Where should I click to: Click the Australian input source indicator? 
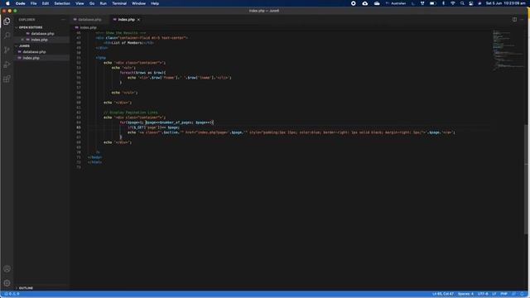coord(396,3)
